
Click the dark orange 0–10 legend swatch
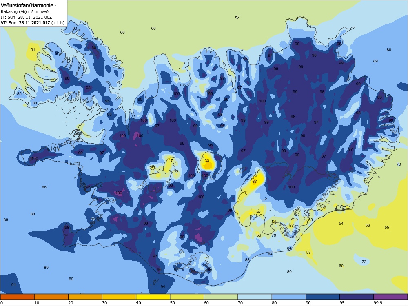[17, 297]
